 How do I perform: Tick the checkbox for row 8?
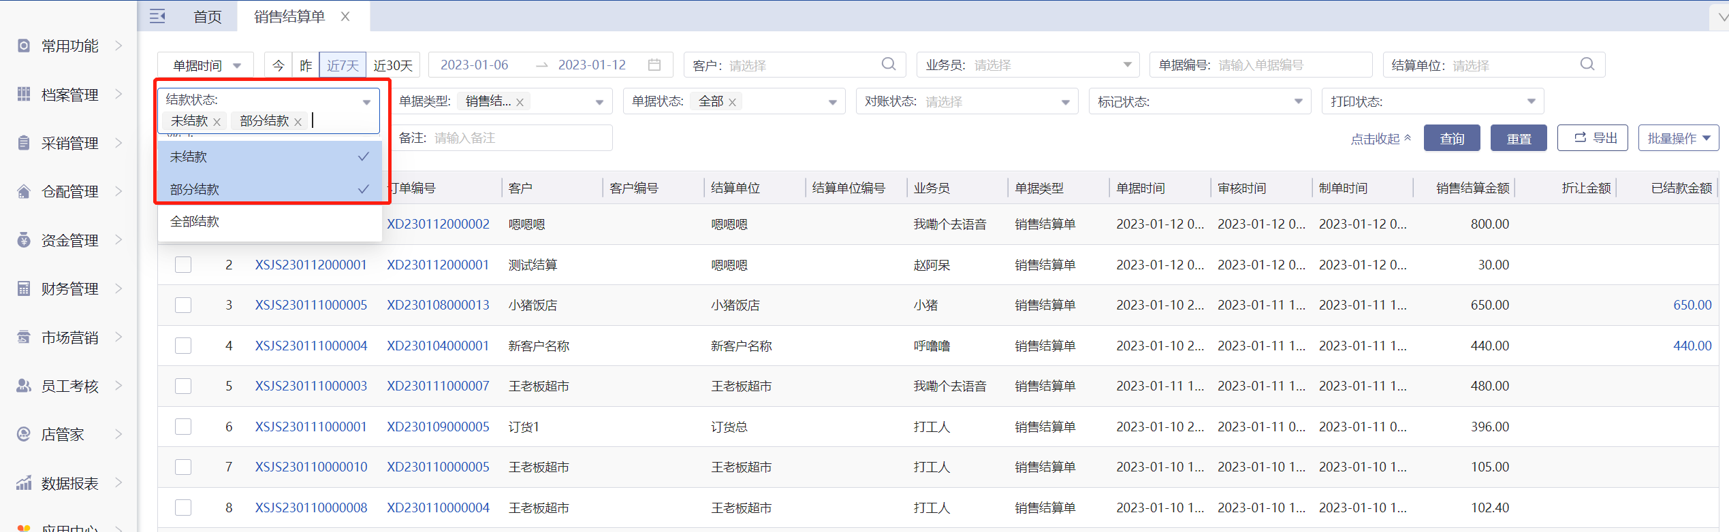pyautogui.click(x=183, y=508)
